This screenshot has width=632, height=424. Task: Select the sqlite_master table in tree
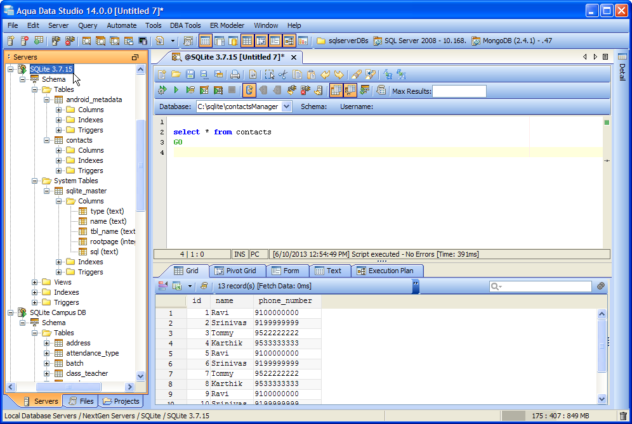(86, 191)
